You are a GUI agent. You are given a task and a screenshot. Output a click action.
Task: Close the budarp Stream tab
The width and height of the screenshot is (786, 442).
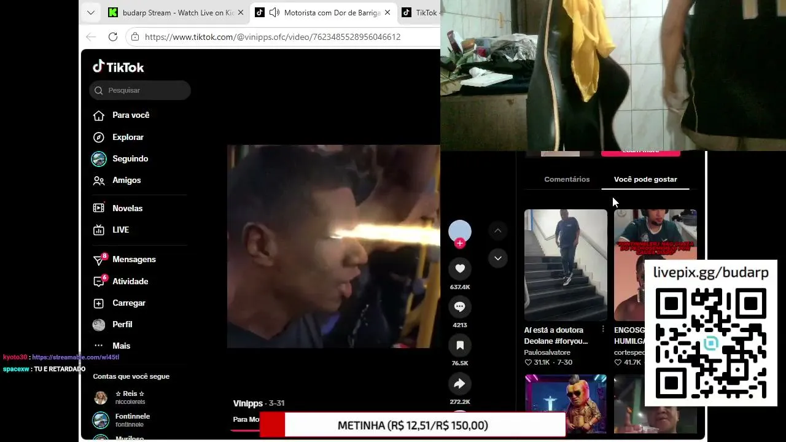(240, 12)
